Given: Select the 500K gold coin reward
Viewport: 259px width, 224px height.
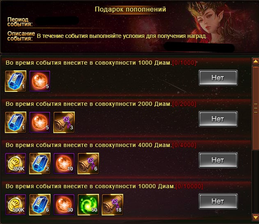Looking at the screenshot, I should 16,205.
